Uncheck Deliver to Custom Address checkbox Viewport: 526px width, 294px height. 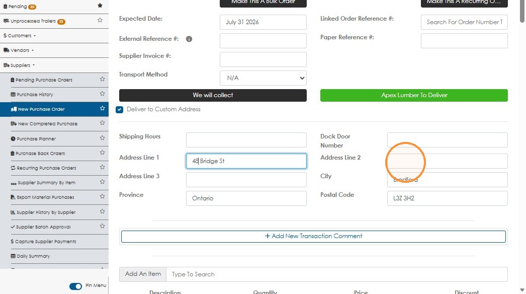[119, 110]
